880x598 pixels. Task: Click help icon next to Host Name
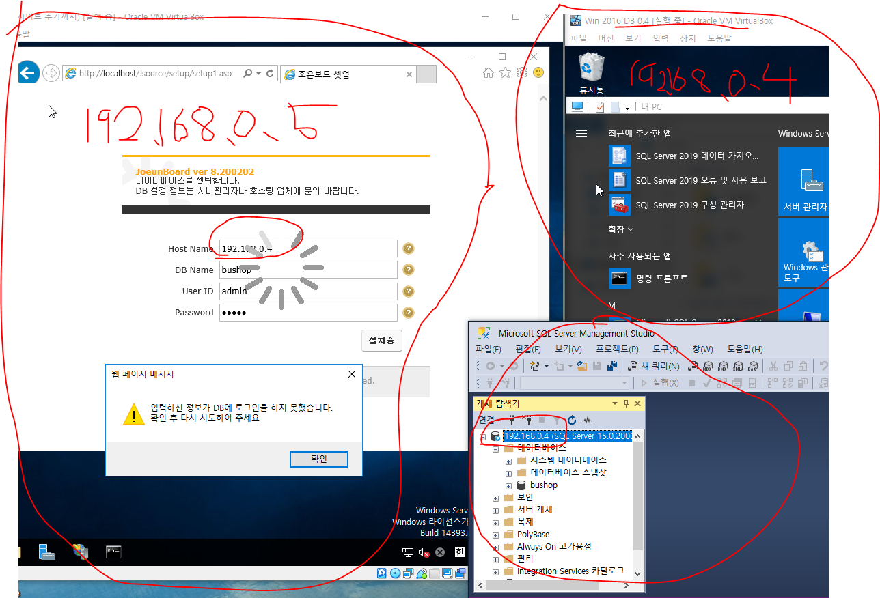409,248
